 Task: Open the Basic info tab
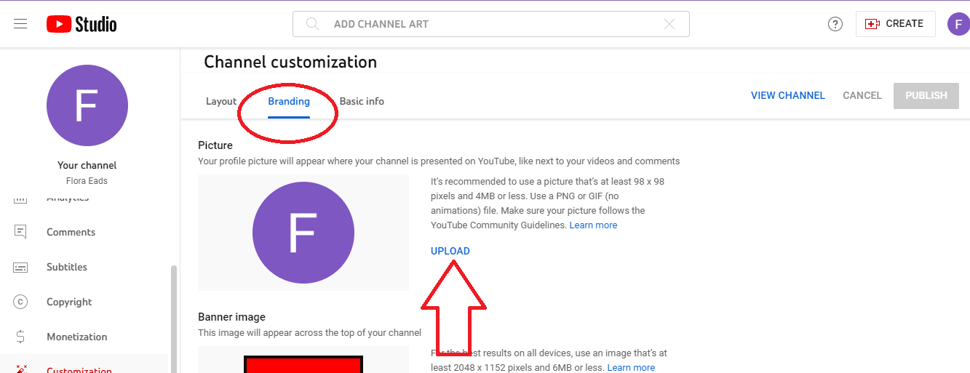[x=362, y=101]
